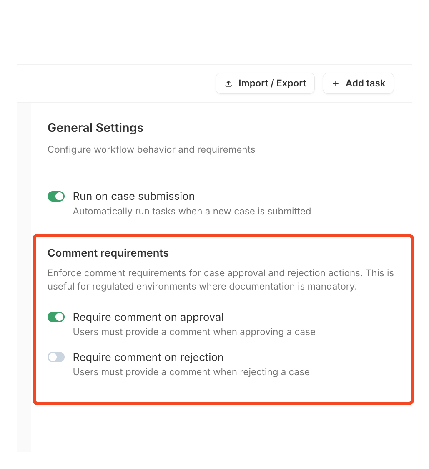
Task: Click the 'Require comment on rejection' label
Action: click(148, 357)
